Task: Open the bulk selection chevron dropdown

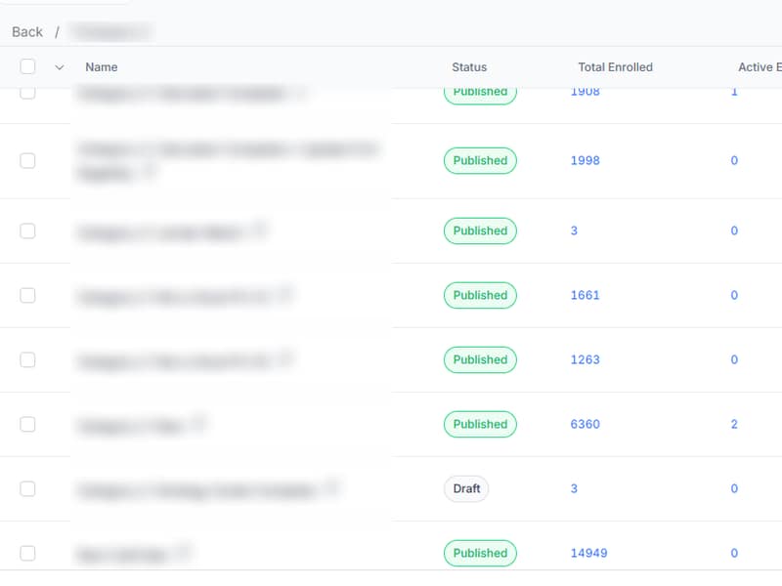Action: (60, 67)
